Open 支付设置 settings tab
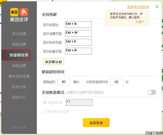This screenshot has height=135, width=163. pyautogui.click(x=19, y=34)
